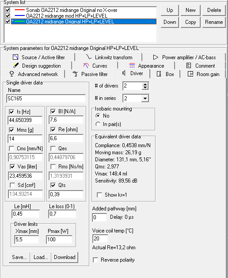Uncheck the Mms [g] checkbox
The width and height of the screenshot is (228, 278).
(x=11, y=130)
